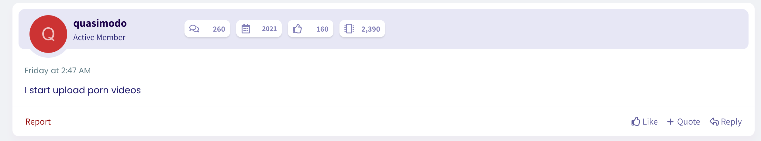Select the 160 reaction score value
761x141 pixels.
click(322, 29)
